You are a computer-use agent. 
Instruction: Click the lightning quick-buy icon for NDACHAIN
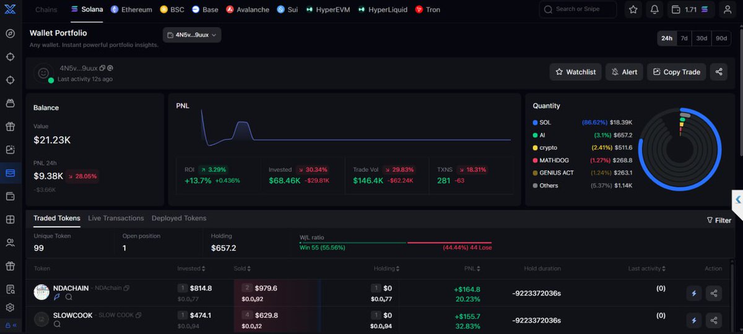(694, 293)
